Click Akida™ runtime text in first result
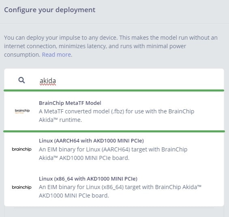This screenshot has width=229, height=217. pos(60,120)
